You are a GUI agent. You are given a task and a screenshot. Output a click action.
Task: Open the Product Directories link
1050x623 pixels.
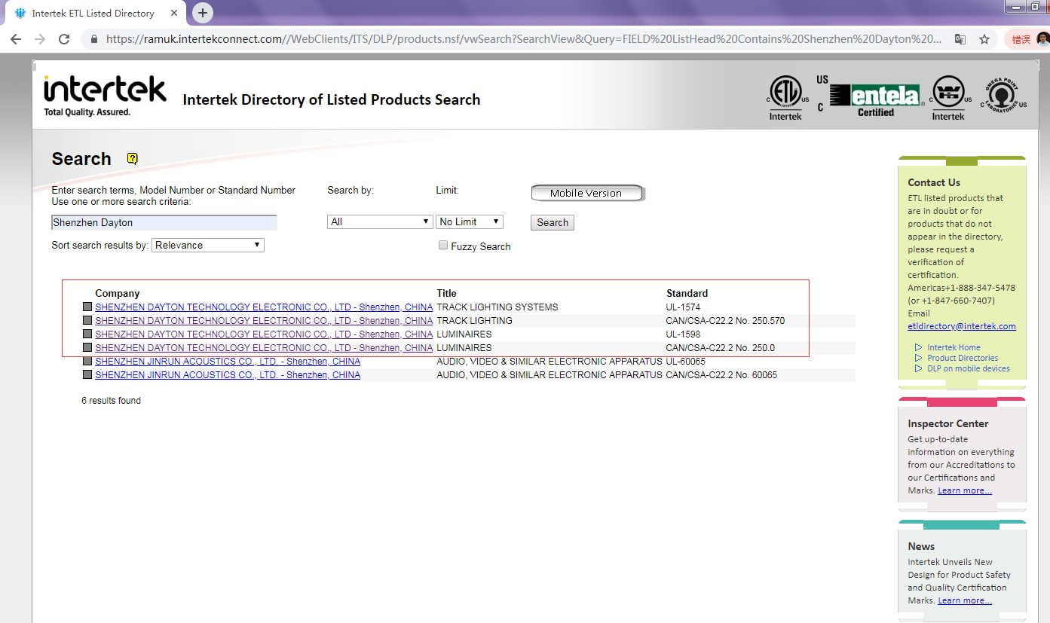click(x=963, y=358)
